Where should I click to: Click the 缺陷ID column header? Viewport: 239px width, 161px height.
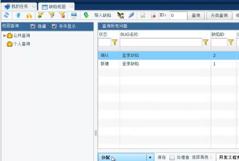pos(218,35)
